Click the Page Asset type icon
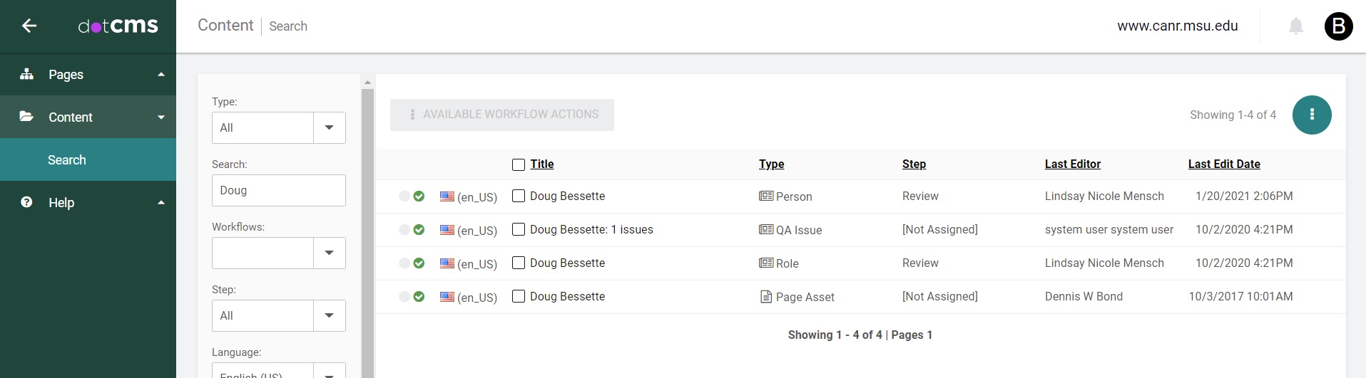This screenshot has height=378, width=1366. pyautogui.click(x=766, y=297)
